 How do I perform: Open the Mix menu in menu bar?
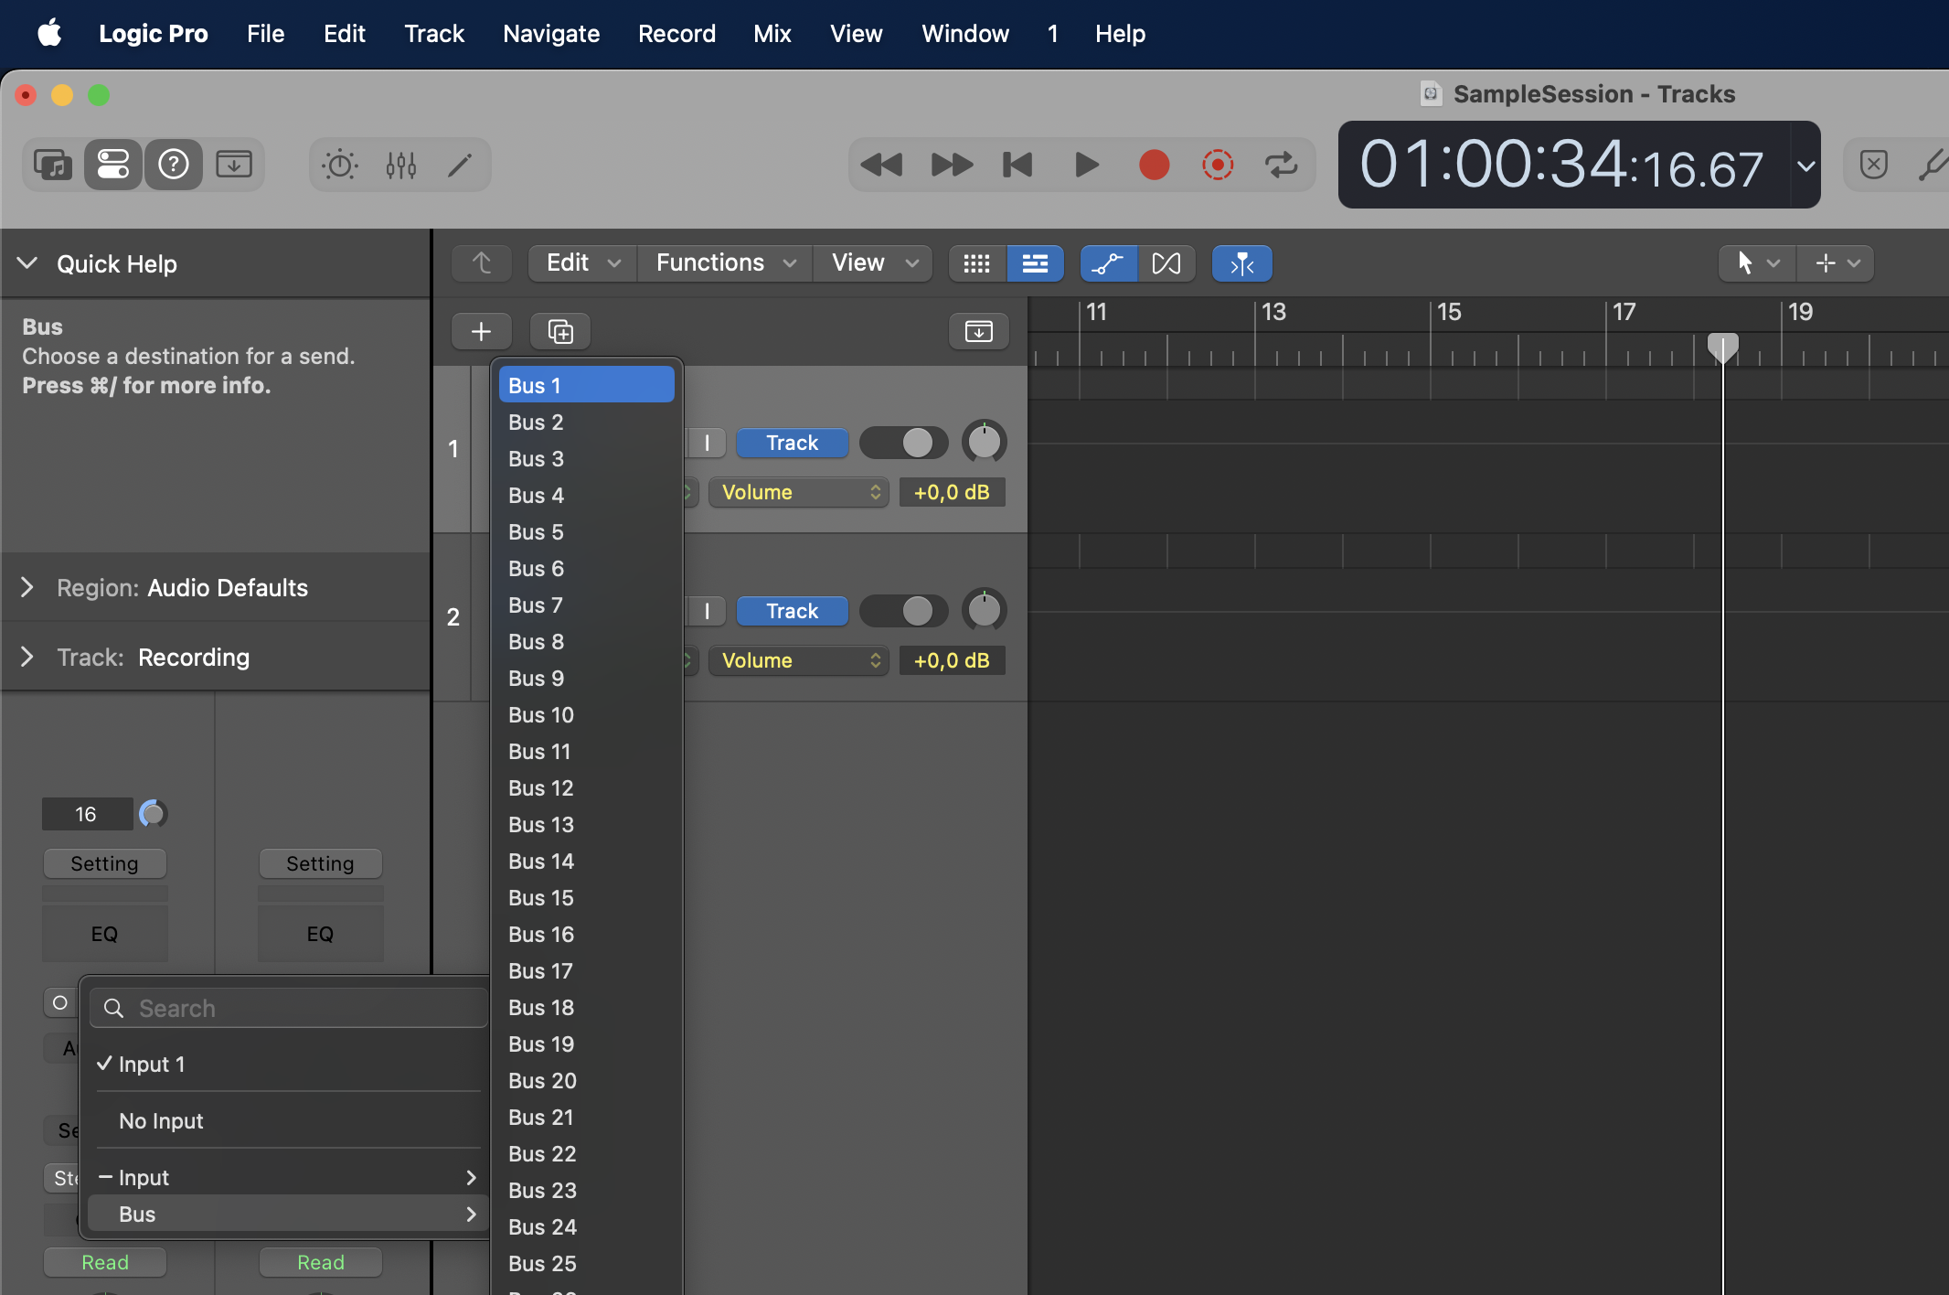tap(772, 34)
